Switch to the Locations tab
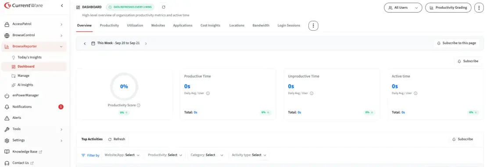This screenshot has width=487, height=167. pyautogui.click(x=236, y=25)
